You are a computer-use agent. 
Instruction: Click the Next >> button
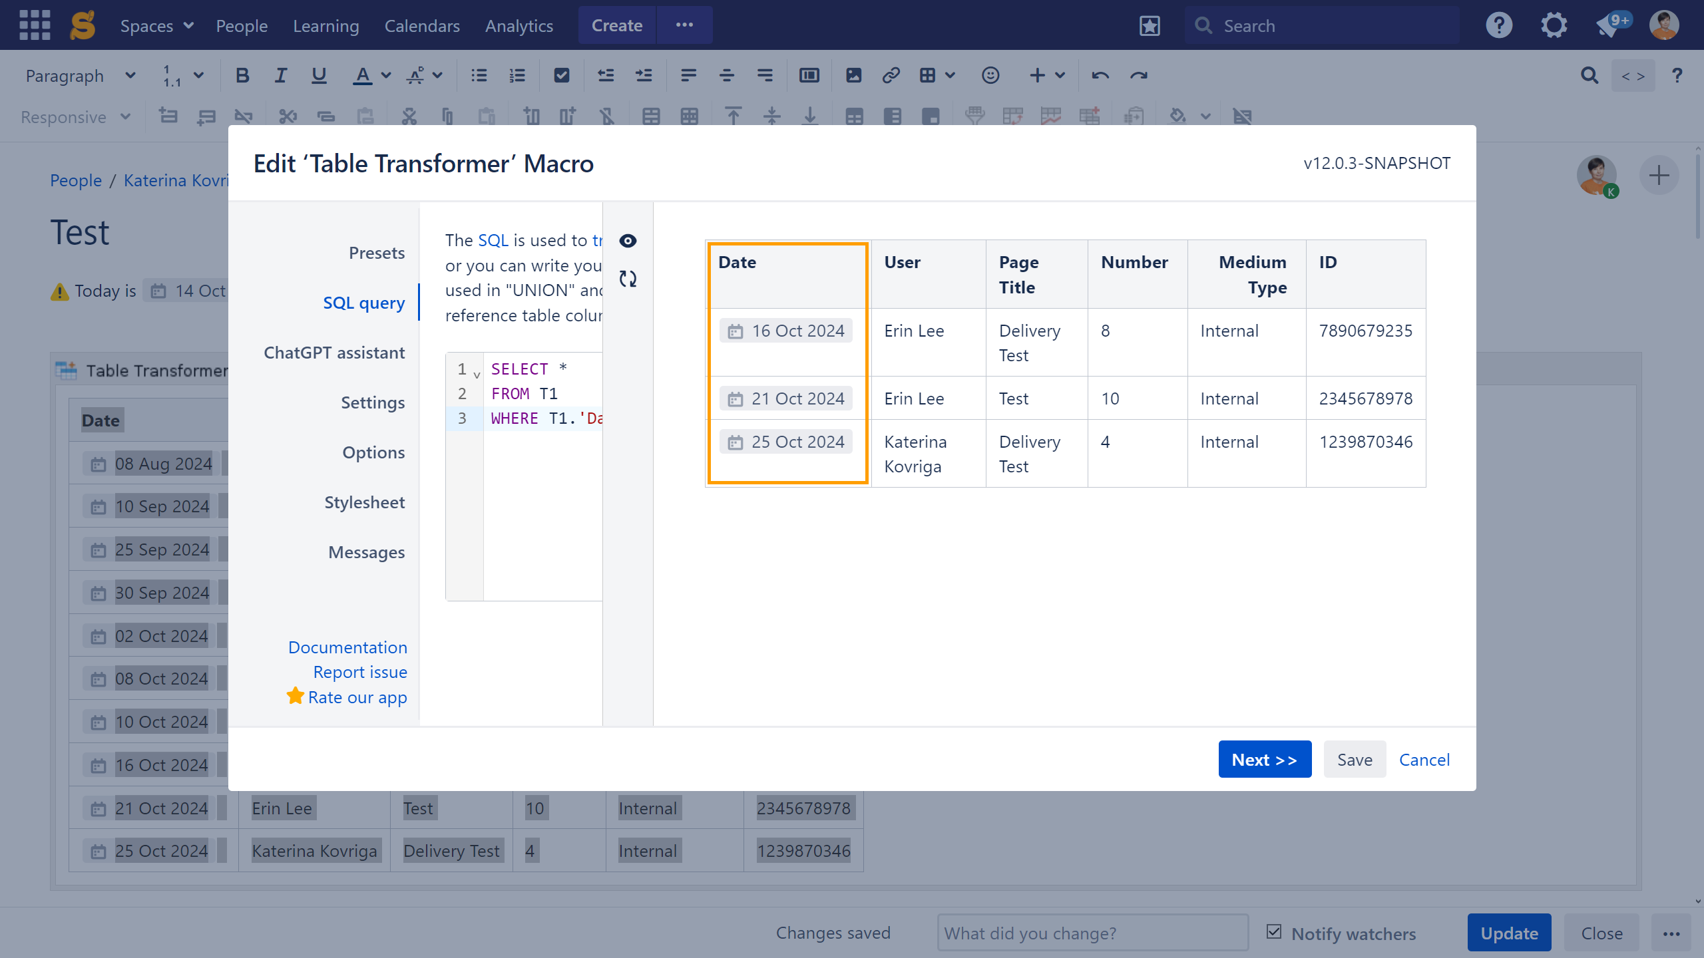1264,759
